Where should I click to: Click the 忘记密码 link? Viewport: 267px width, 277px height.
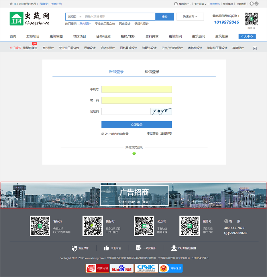[x=152, y=133]
